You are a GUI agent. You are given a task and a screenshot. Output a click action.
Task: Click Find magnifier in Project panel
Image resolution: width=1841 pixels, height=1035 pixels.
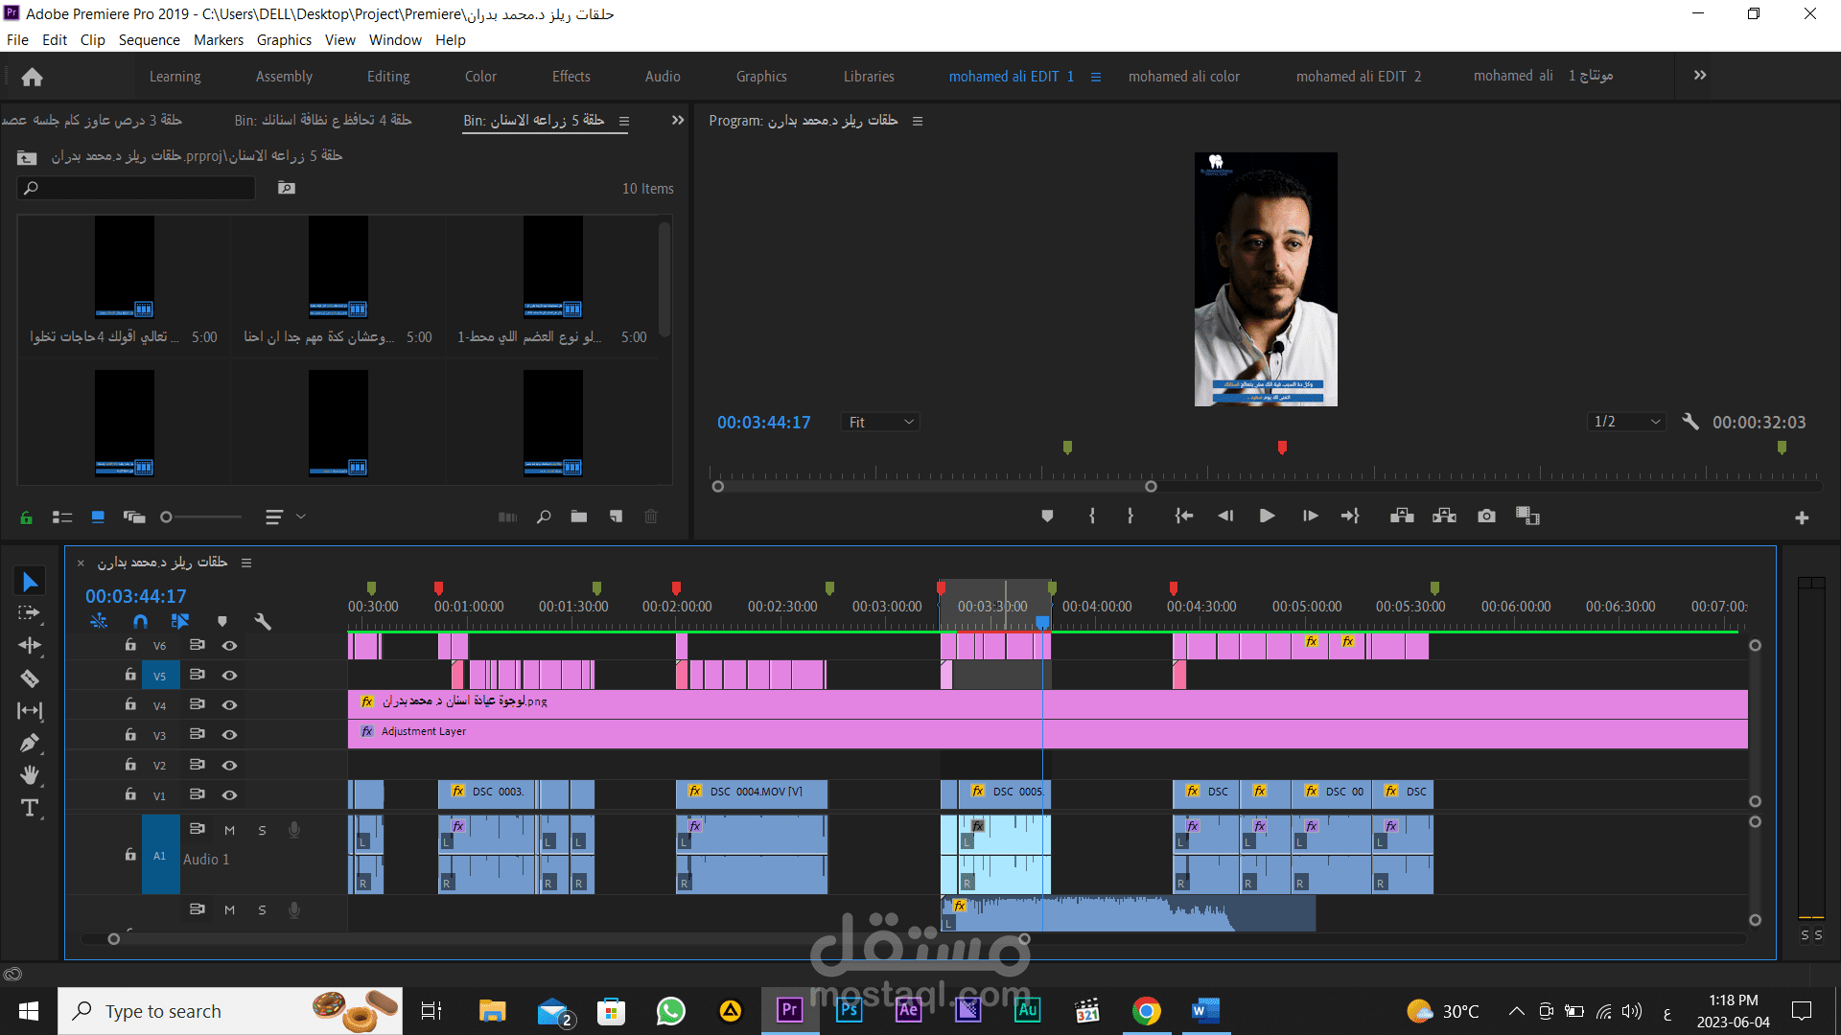(544, 517)
